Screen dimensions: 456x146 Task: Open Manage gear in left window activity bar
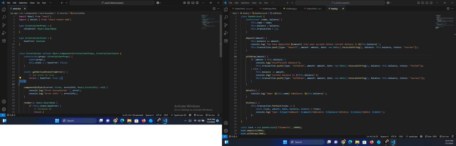[x=3, y=109]
